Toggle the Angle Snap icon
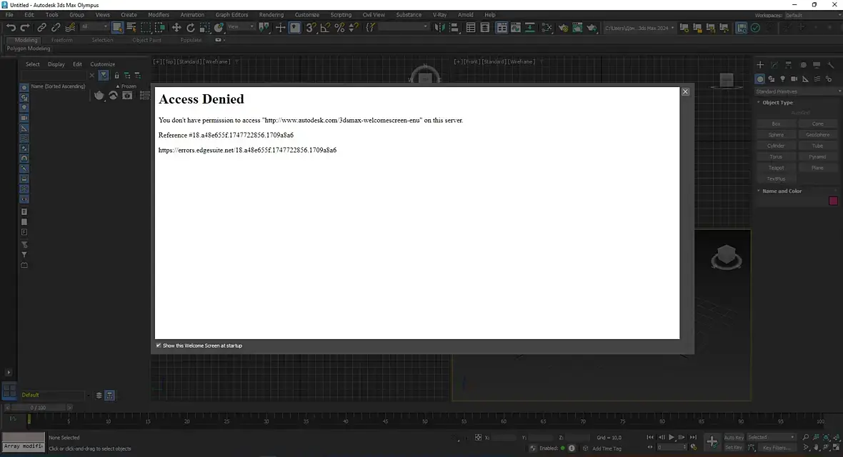This screenshot has width=843, height=457. coord(325,27)
